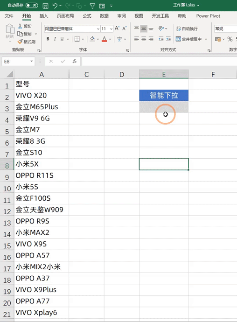Open the font name dropdown

coord(98,29)
